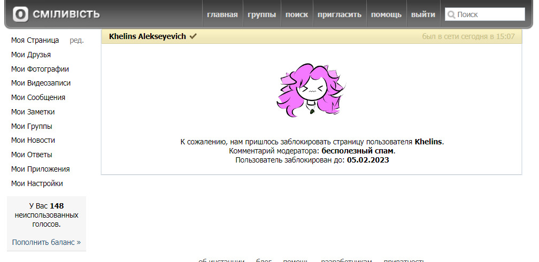Screen dimensions: 539x262
Task: Open Мои Настройки in the sidebar
Action: [37, 183]
